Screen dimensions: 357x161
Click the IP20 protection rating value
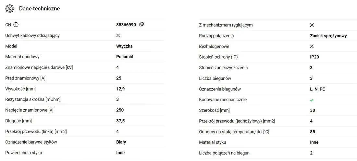tap(314, 57)
